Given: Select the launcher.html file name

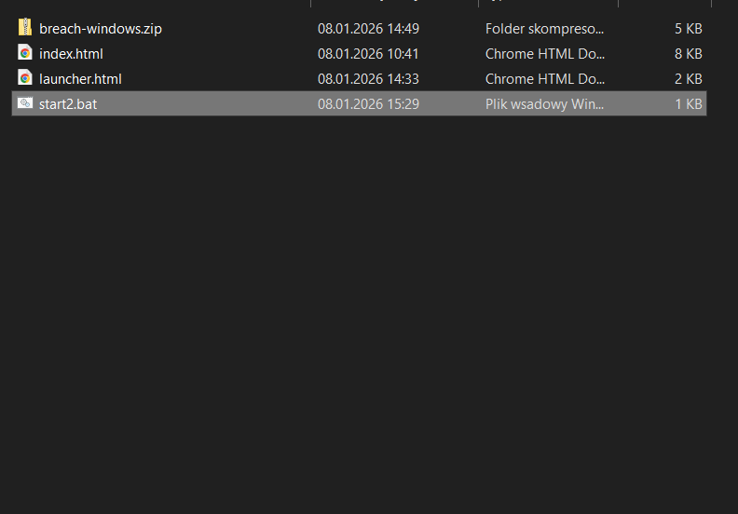Looking at the screenshot, I should coord(80,79).
